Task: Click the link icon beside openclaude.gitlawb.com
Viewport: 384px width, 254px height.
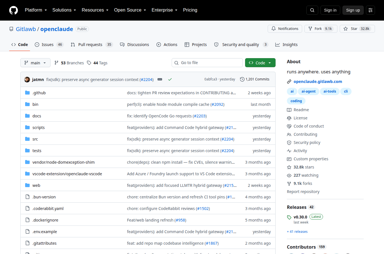Action: click(x=289, y=82)
